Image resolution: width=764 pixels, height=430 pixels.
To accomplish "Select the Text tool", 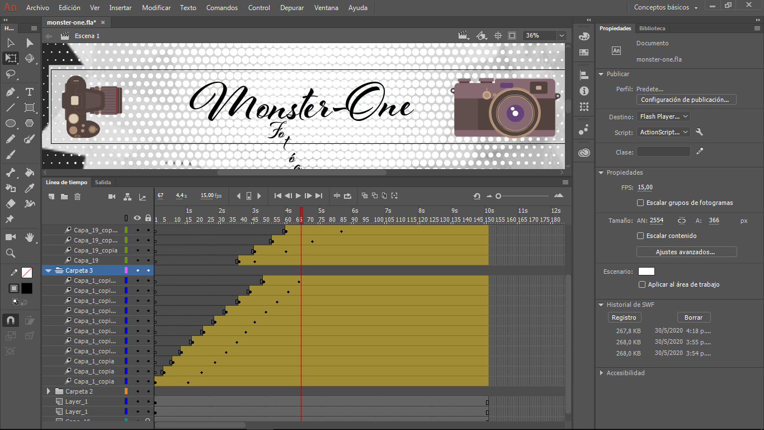I will [x=30, y=92].
